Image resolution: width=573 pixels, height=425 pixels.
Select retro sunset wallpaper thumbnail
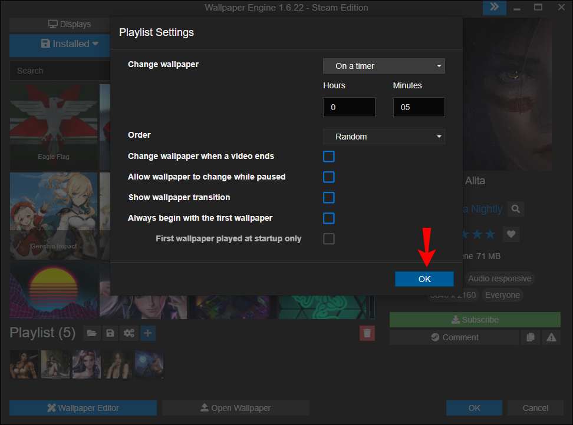coord(54,291)
